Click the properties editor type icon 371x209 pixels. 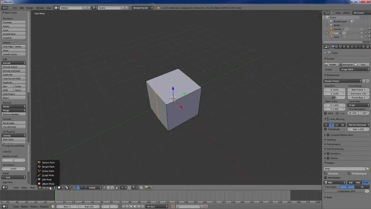tap(326, 47)
